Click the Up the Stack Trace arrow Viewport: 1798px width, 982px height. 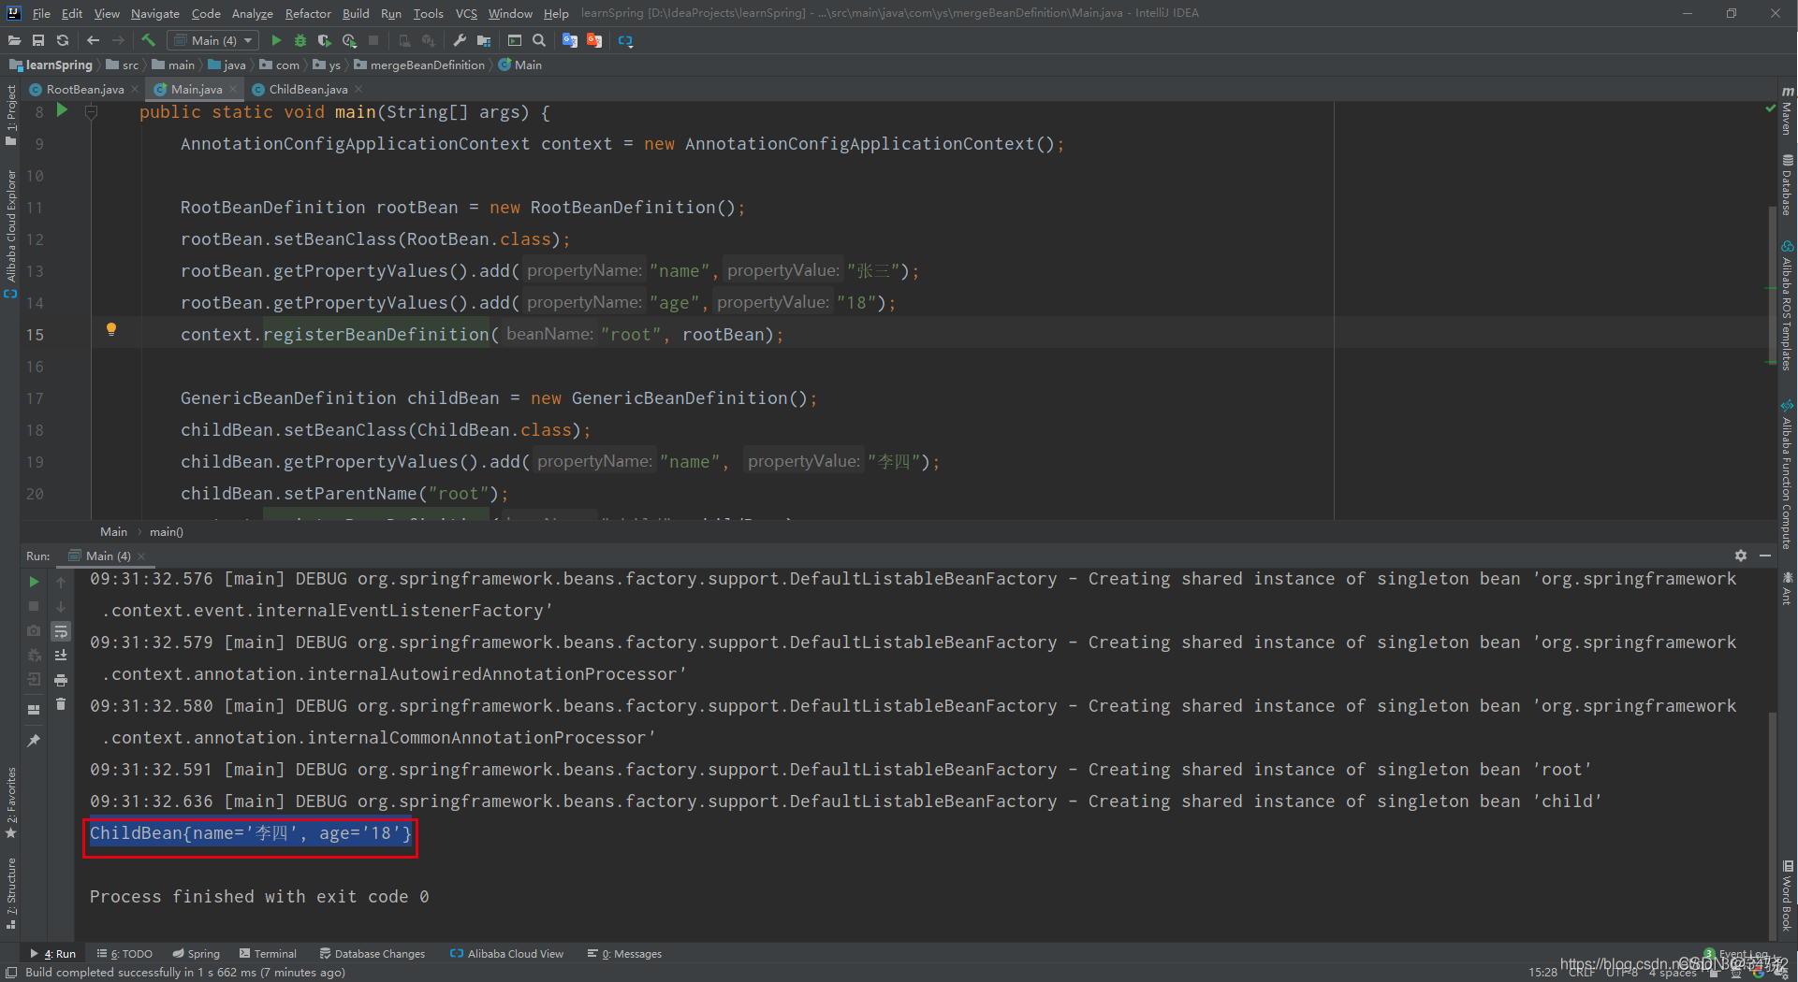[61, 582]
